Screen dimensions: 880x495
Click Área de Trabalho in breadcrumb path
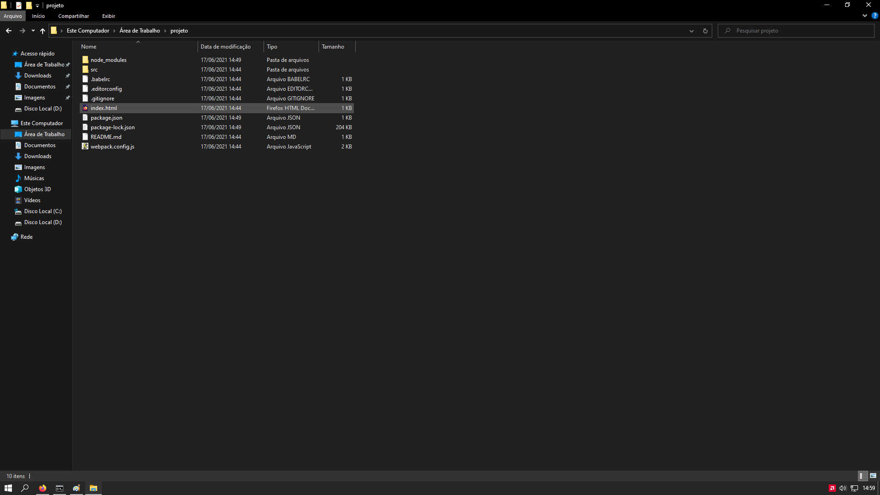(x=140, y=31)
